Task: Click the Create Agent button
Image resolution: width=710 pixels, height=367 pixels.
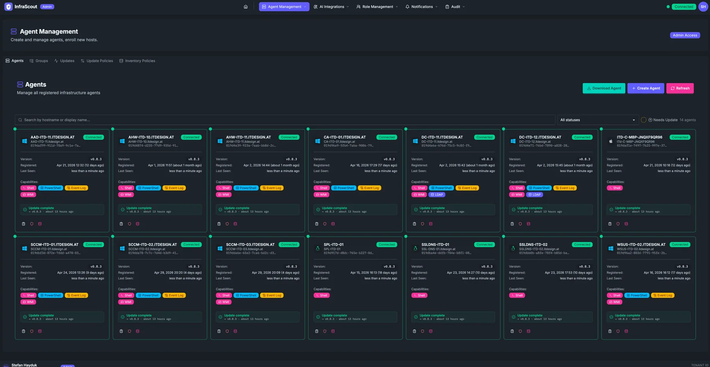Action: coord(646,88)
